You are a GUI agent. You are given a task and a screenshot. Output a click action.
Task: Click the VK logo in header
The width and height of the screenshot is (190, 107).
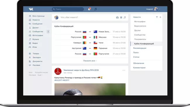31,9
